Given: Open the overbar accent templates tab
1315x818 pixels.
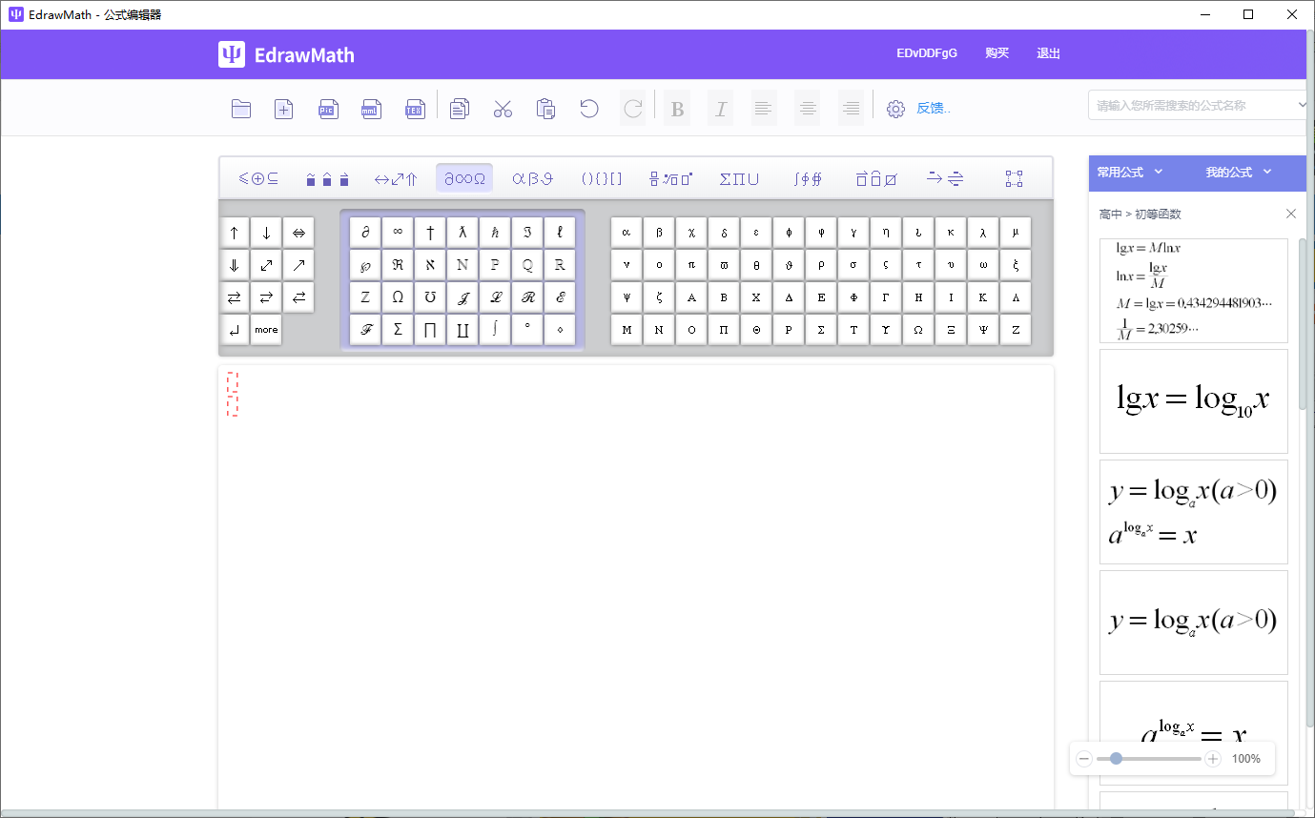Looking at the screenshot, I should (x=876, y=178).
